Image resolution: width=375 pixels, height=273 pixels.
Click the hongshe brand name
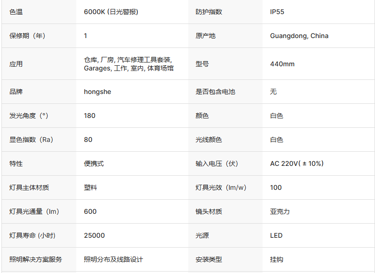[x=97, y=92]
